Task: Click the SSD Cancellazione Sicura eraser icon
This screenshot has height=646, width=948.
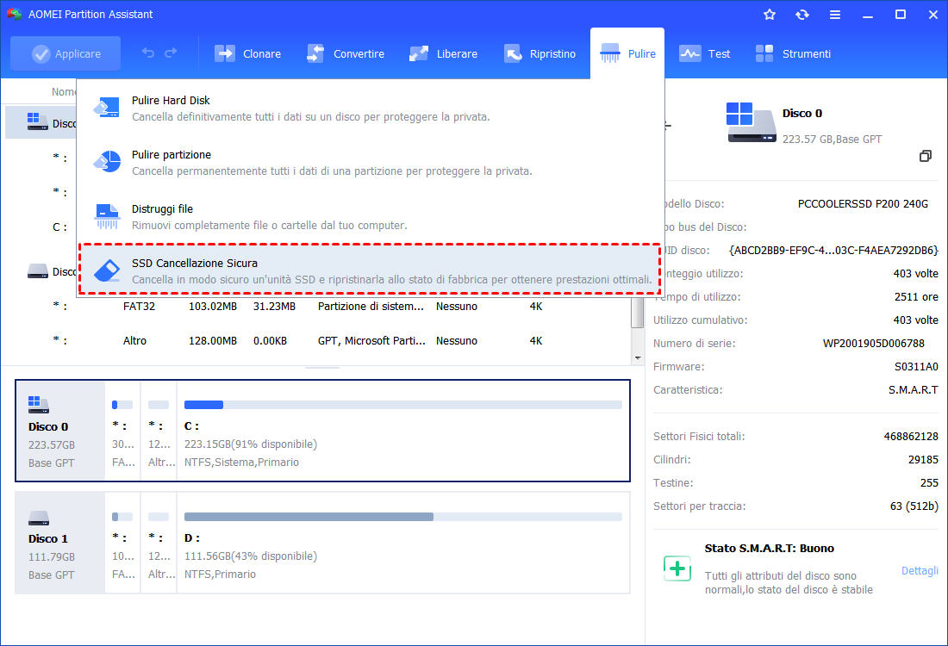Action: pyautogui.click(x=107, y=270)
